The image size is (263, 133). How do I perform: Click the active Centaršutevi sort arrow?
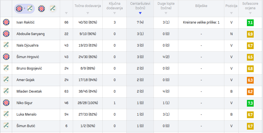click(x=140, y=13)
